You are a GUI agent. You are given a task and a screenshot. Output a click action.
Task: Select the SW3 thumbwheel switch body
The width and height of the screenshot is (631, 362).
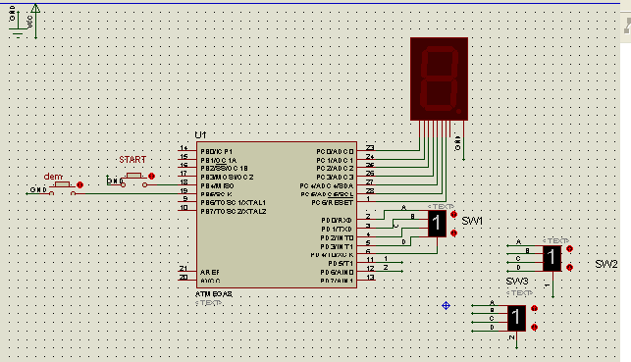[x=516, y=318]
